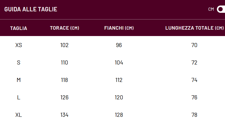Image resolution: width=225 pixels, height=120 pixels.
Task: Click the CM label beside the switch
Action: 211,9
